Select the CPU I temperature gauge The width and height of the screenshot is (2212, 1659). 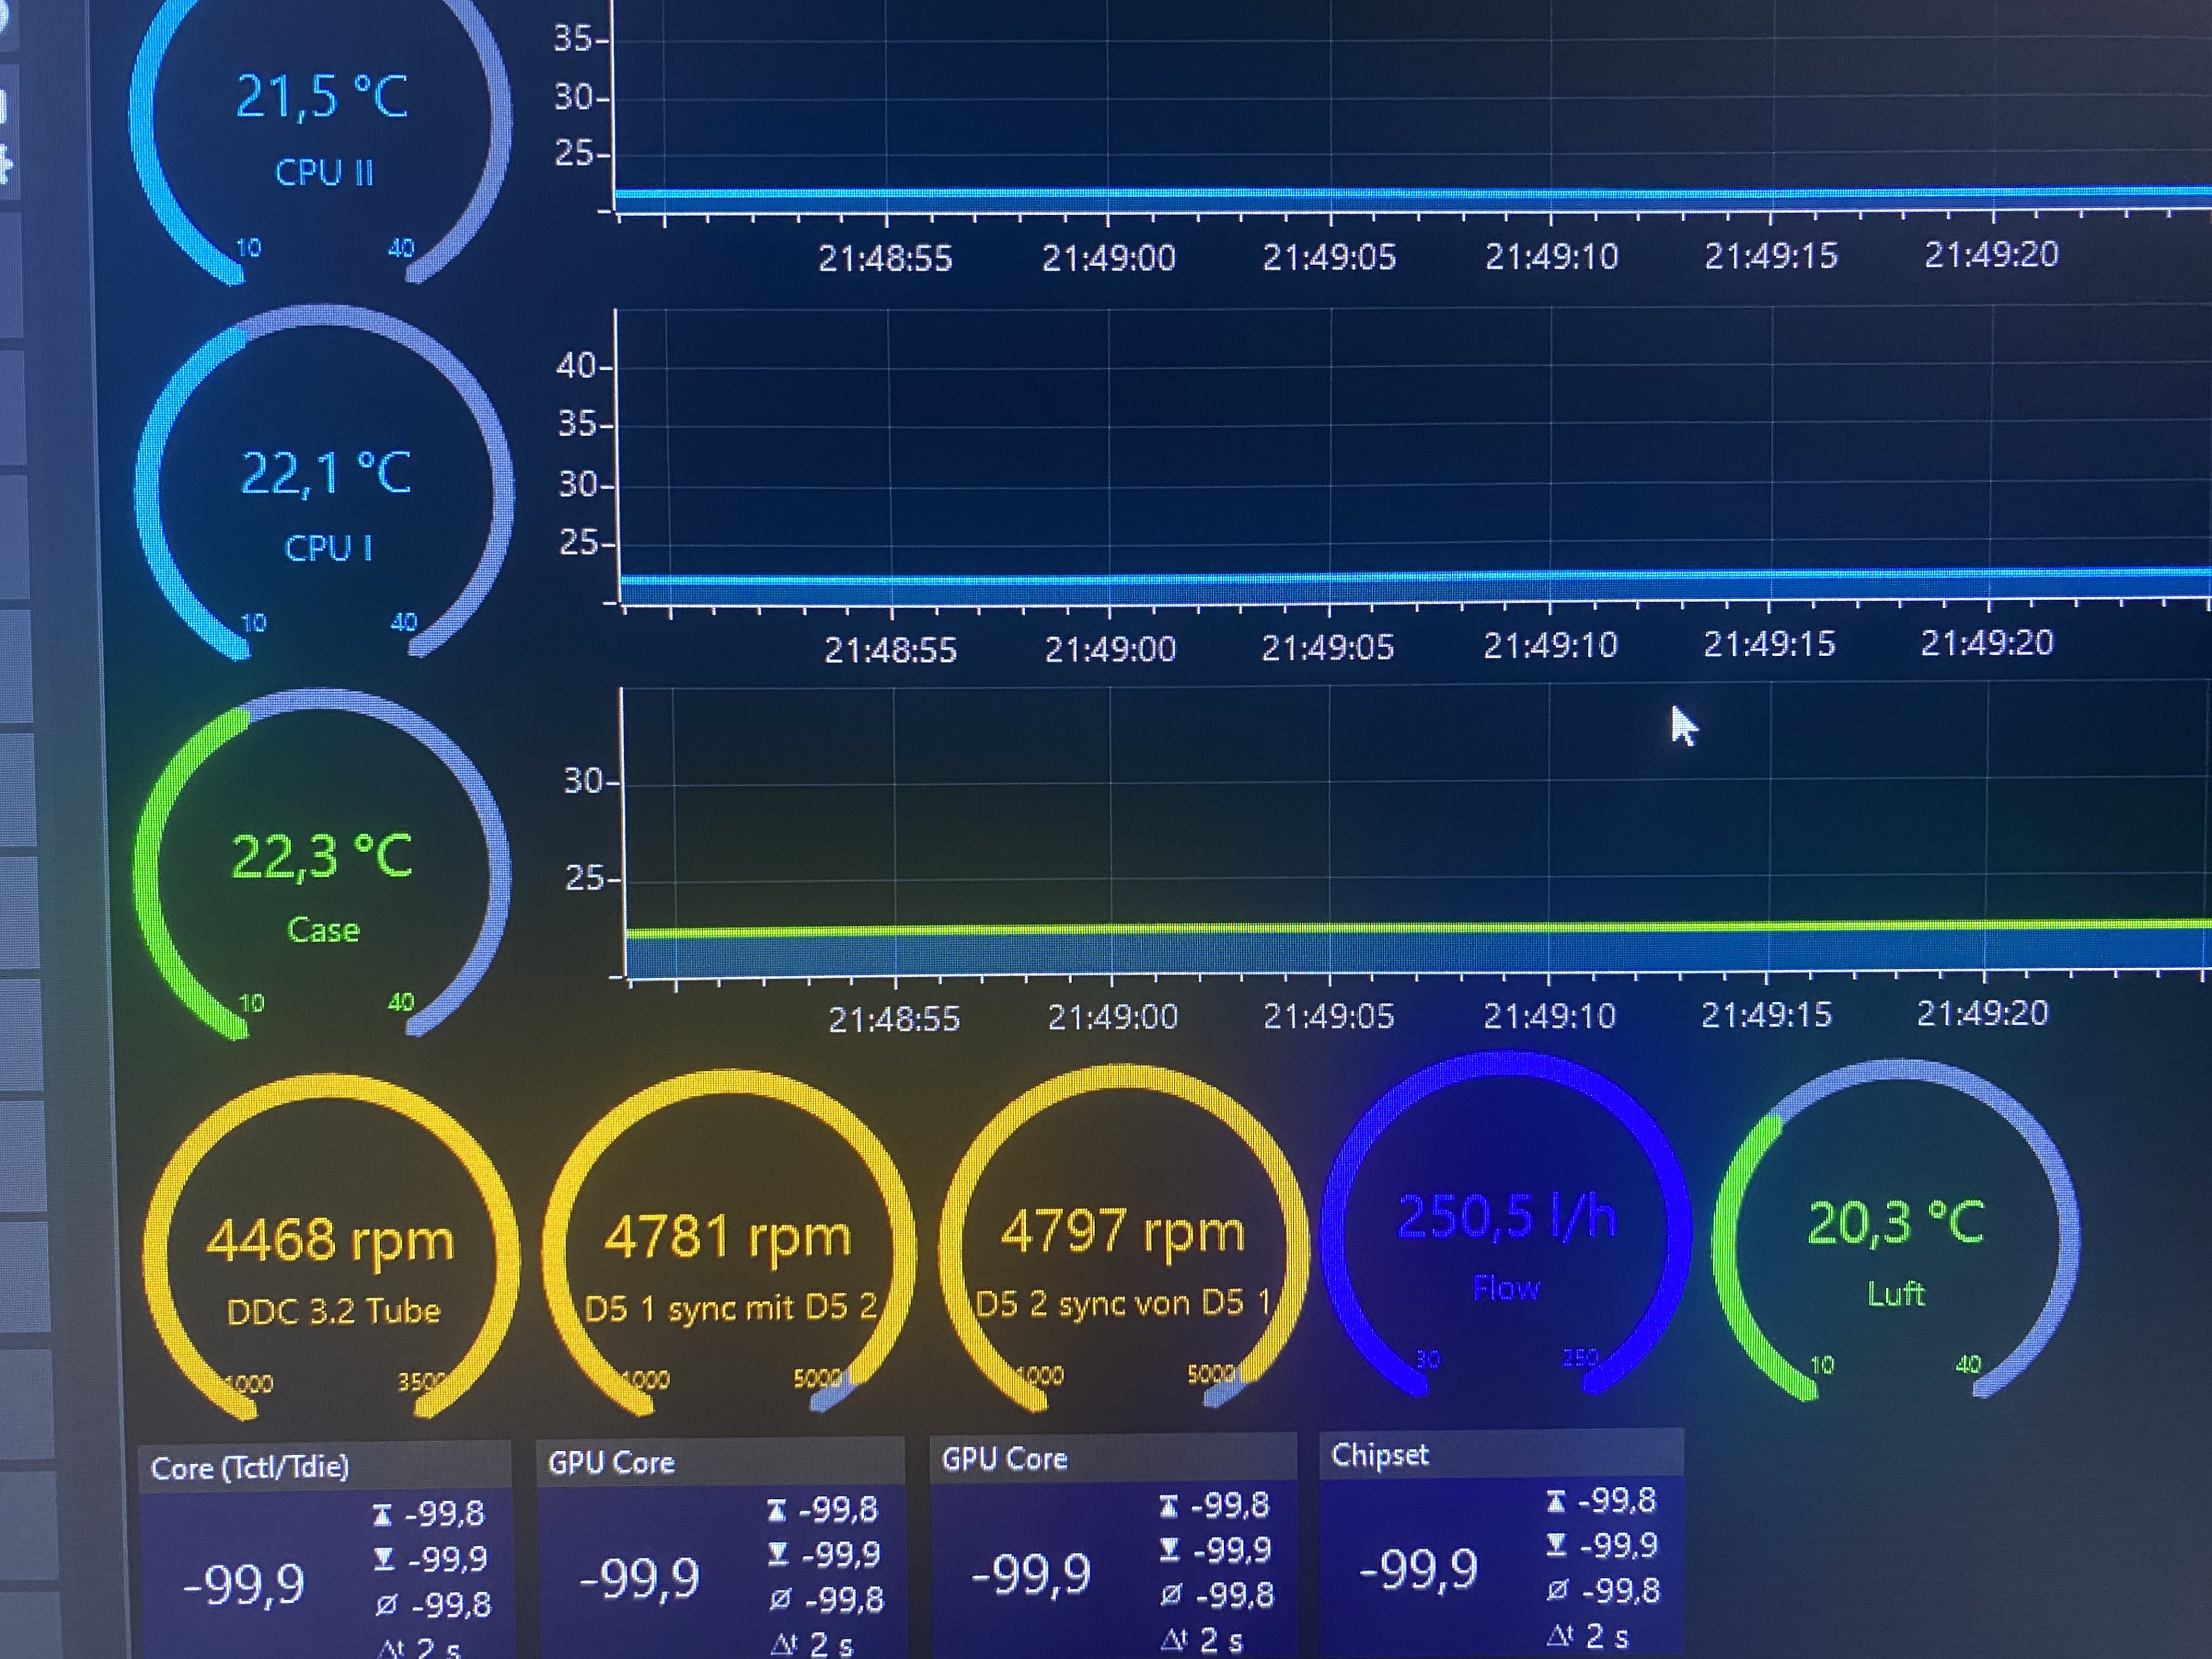click(x=325, y=495)
